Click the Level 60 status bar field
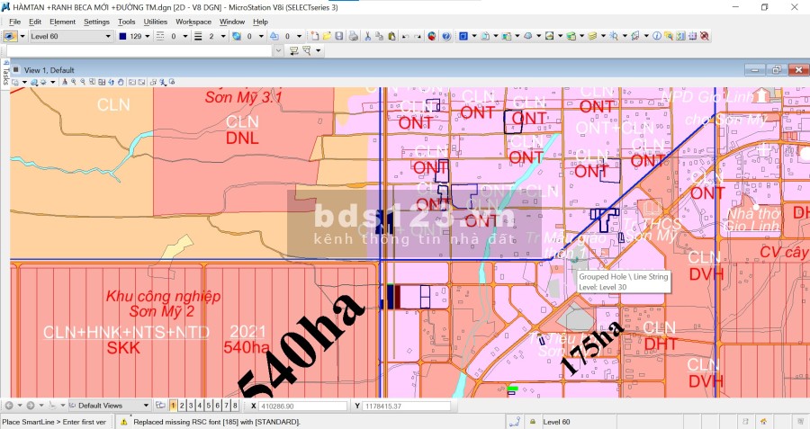Image resolution: width=810 pixels, height=429 pixels. click(x=563, y=421)
